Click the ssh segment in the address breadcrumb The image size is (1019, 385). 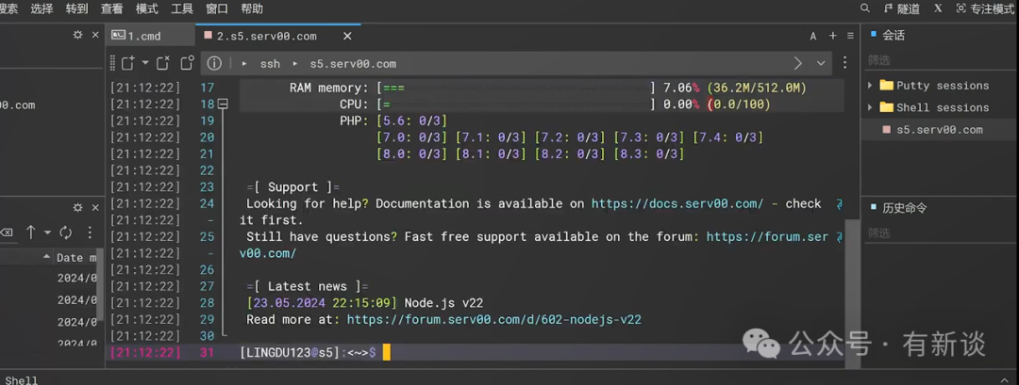[x=270, y=63]
